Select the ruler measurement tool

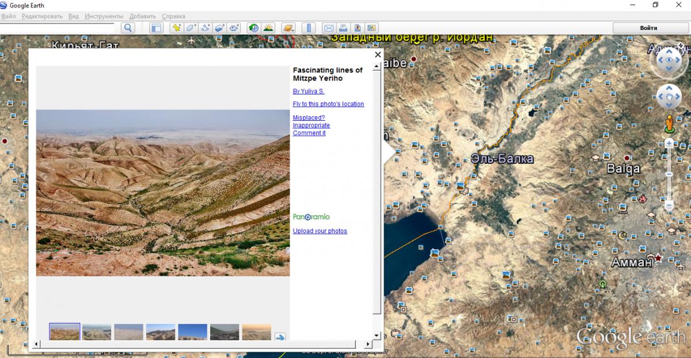[x=309, y=28]
